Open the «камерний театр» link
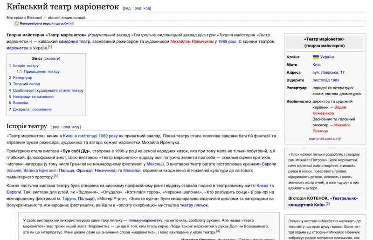This screenshot has width=373, height=240. tap(74, 41)
